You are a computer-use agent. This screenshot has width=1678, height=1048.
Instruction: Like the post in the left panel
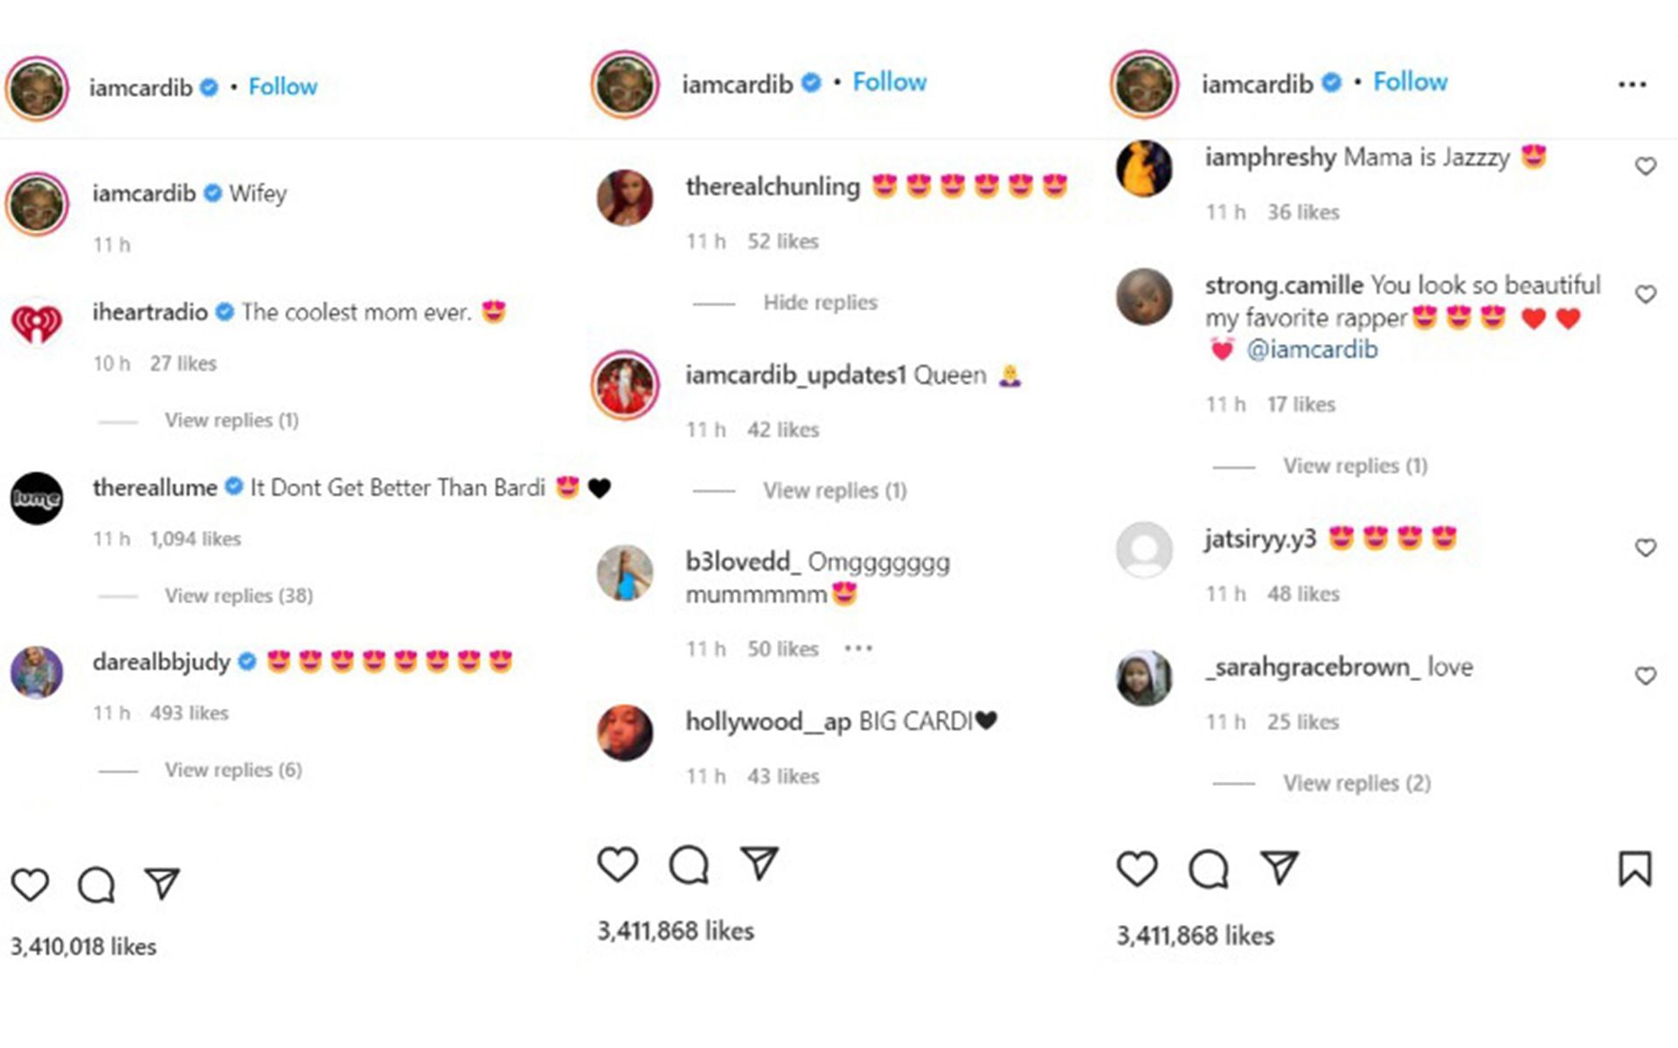coord(30,885)
